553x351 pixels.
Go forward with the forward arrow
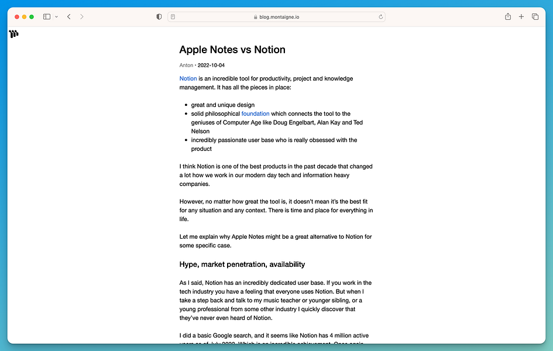tap(82, 16)
